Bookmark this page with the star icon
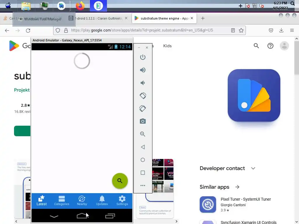Image resolution: width=299 pixels, height=224 pixels. pyautogui.click(x=241, y=30)
